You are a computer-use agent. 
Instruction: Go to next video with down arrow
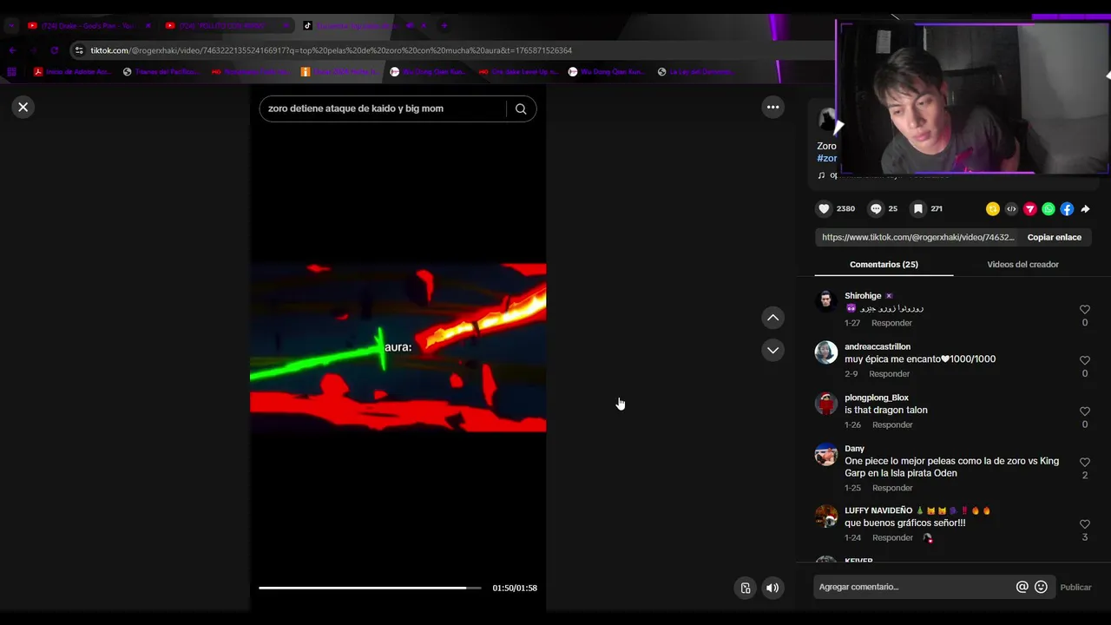(x=772, y=350)
